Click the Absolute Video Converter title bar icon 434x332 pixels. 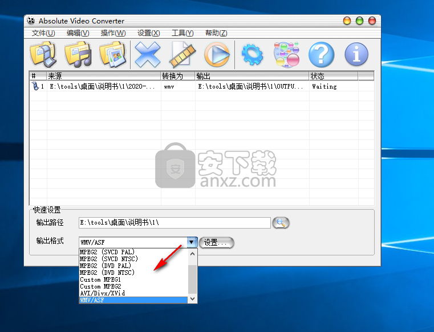point(31,21)
